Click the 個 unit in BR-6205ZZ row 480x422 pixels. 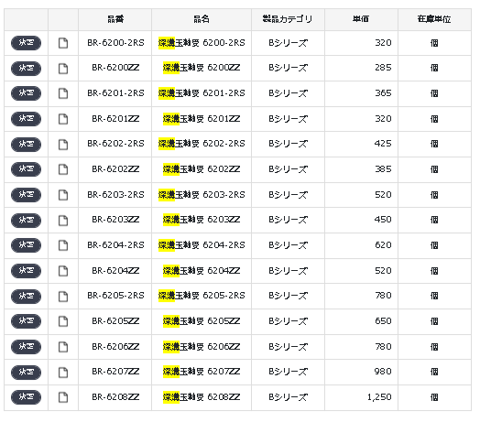[434, 321]
